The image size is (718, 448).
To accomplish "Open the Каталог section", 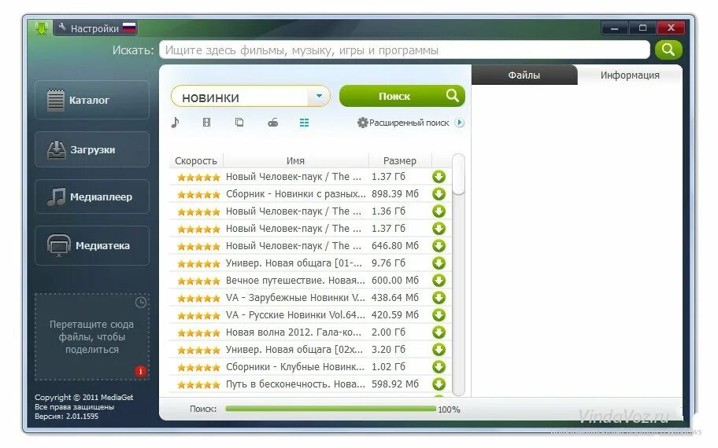I will click(92, 100).
